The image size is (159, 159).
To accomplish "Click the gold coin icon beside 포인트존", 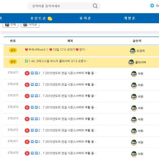I will pos(50,18).
